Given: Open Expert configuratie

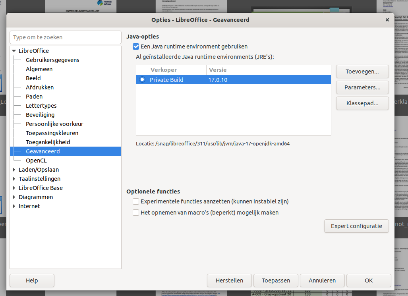Looking at the screenshot, I should click(356, 226).
